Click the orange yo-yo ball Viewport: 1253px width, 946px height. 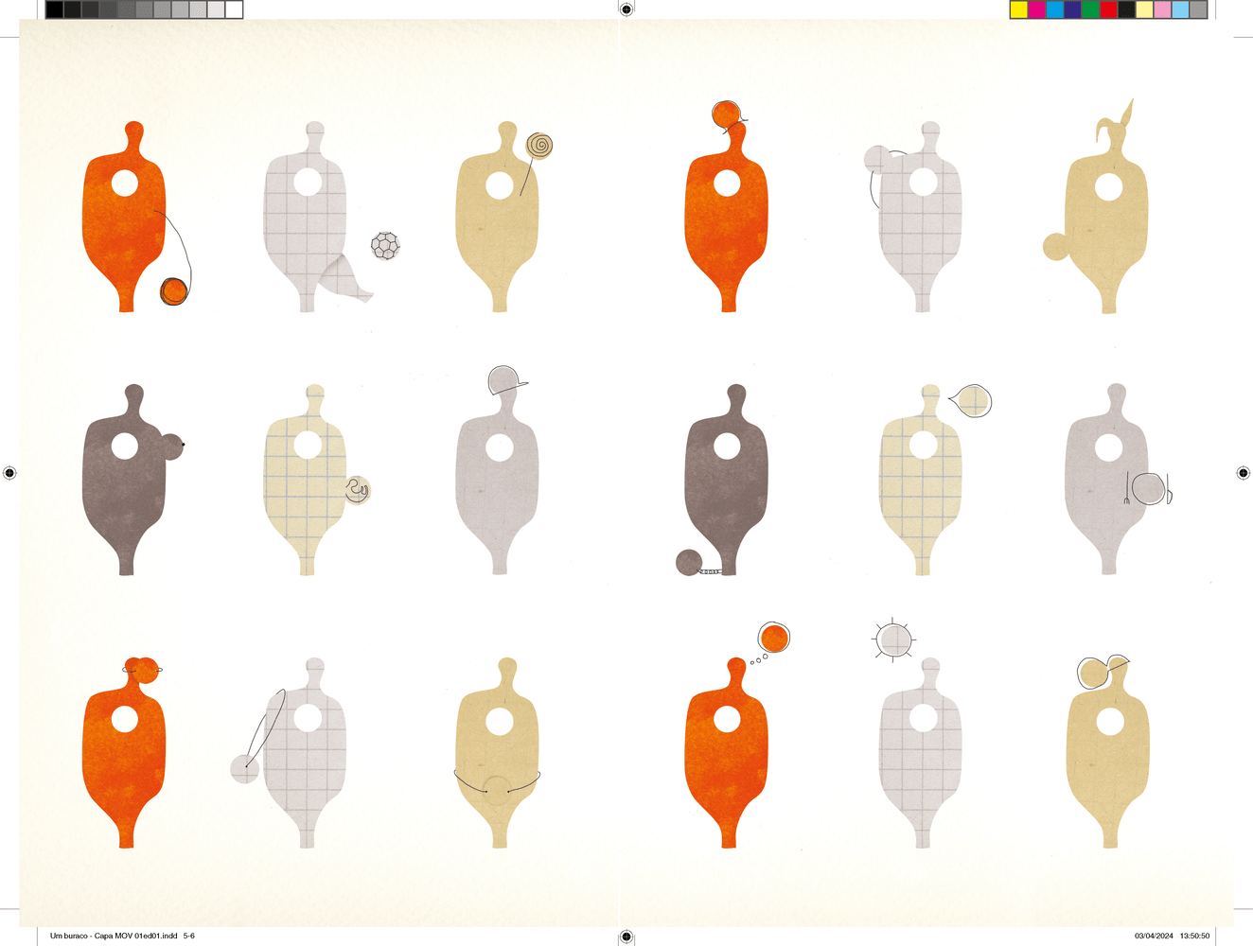point(173,291)
